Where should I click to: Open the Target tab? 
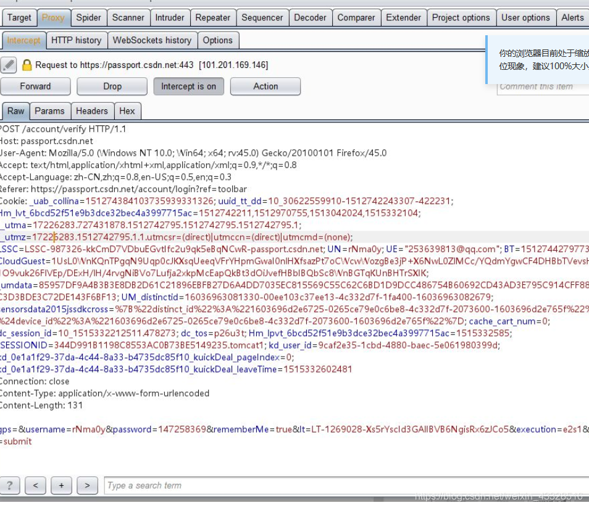tap(19, 18)
